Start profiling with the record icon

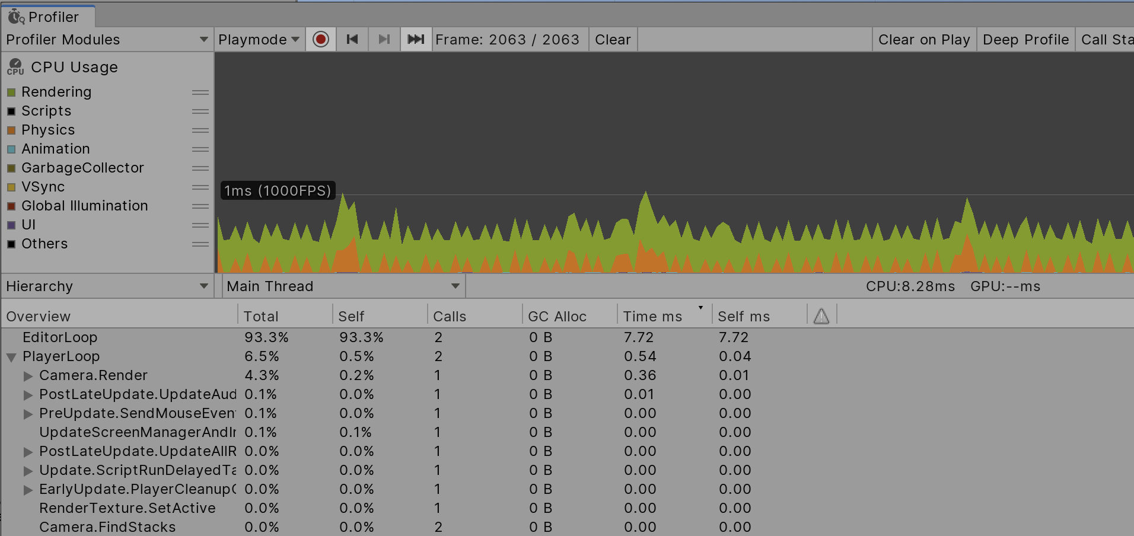tap(320, 39)
